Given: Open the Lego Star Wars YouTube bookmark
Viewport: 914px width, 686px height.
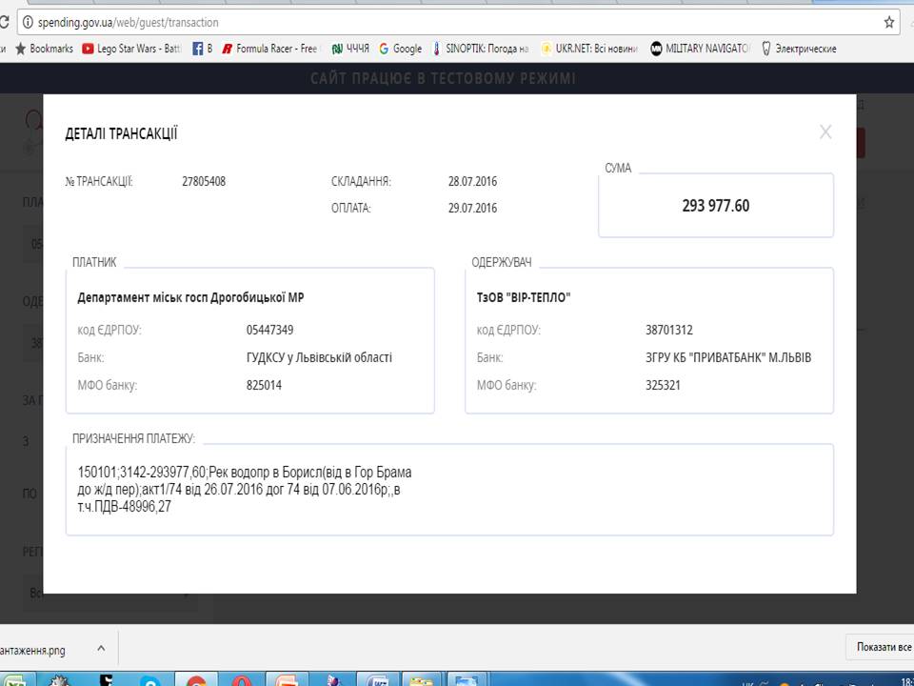Looking at the screenshot, I should [131, 49].
